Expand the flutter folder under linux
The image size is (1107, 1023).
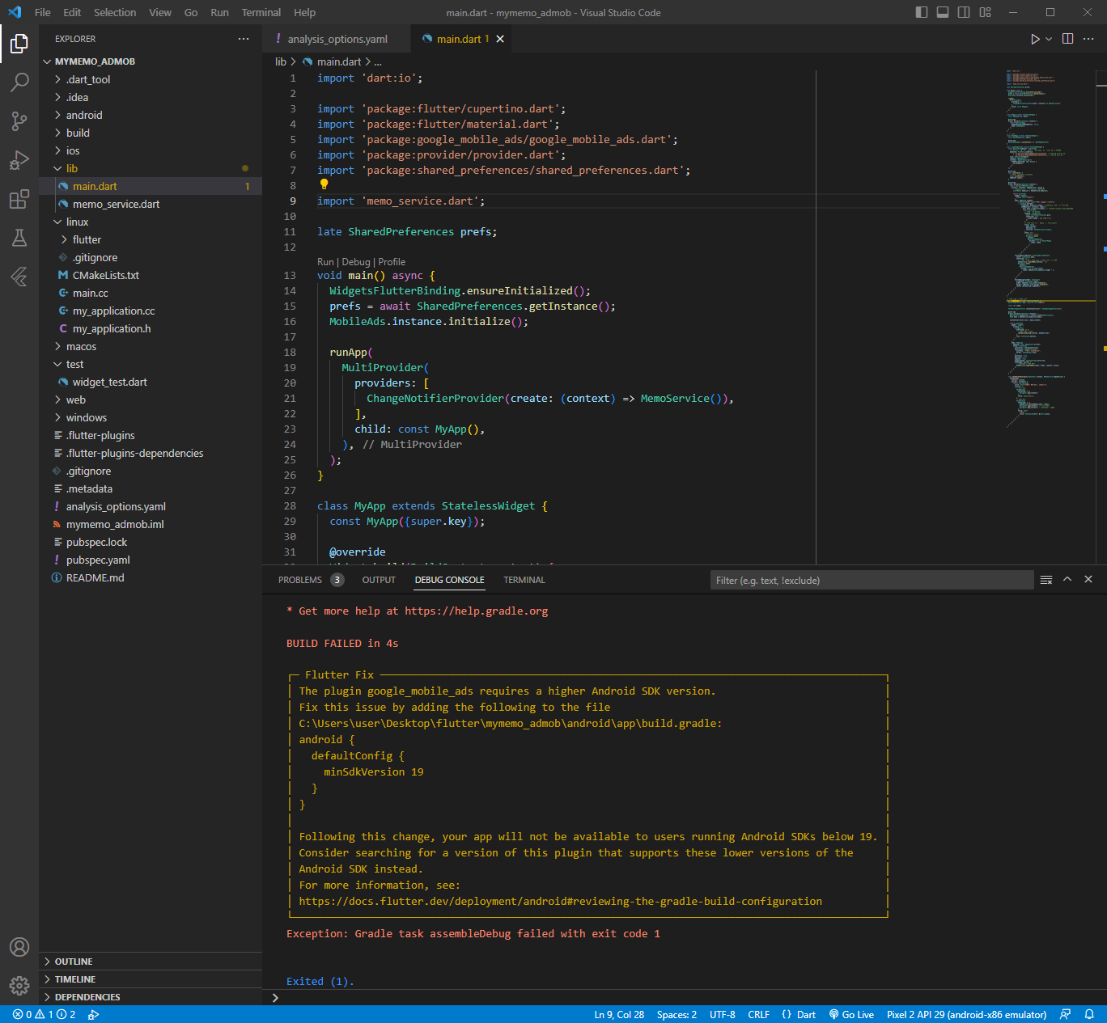point(151,239)
